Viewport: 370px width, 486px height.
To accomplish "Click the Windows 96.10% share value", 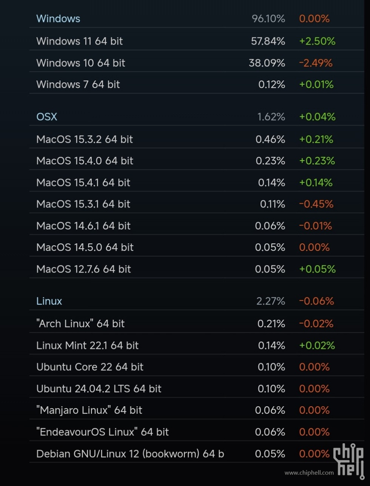I will tap(268, 19).
